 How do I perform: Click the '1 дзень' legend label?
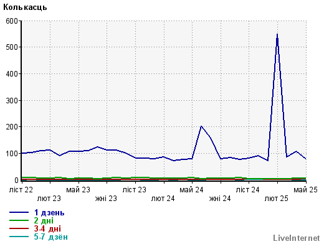49,213
